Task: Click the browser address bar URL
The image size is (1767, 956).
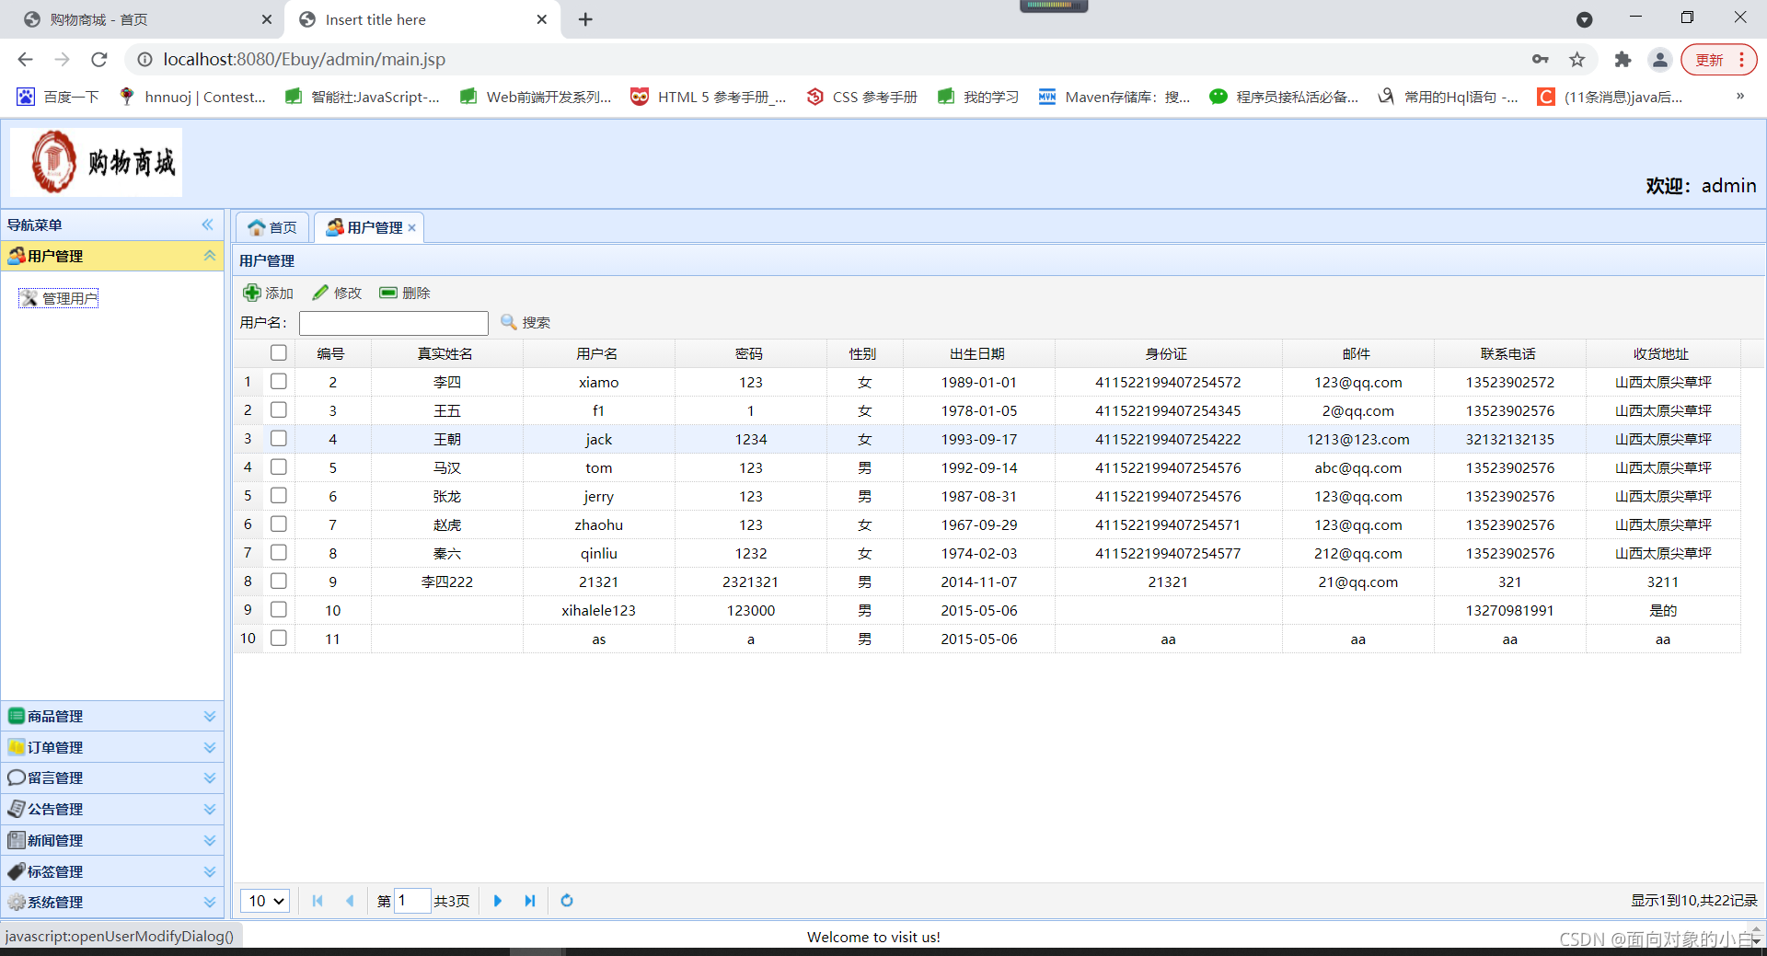Action: (x=305, y=59)
